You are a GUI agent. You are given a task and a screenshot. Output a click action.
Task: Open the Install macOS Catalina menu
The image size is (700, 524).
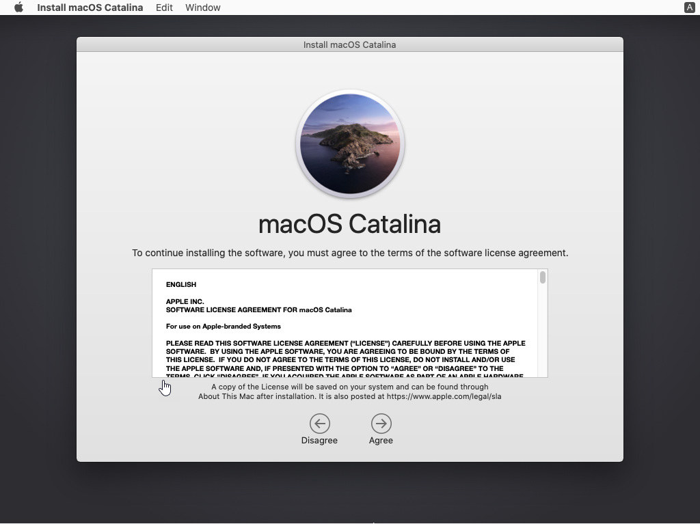pyautogui.click(x=90, y=8)
